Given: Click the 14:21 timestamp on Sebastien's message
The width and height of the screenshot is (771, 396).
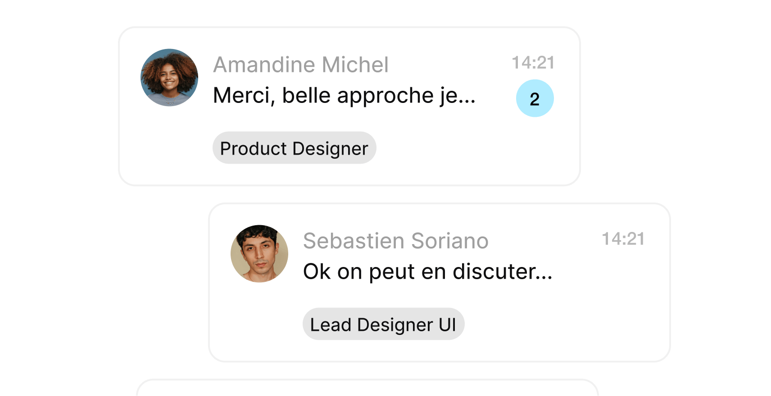Looking at the screenshot, I should 623,239.
